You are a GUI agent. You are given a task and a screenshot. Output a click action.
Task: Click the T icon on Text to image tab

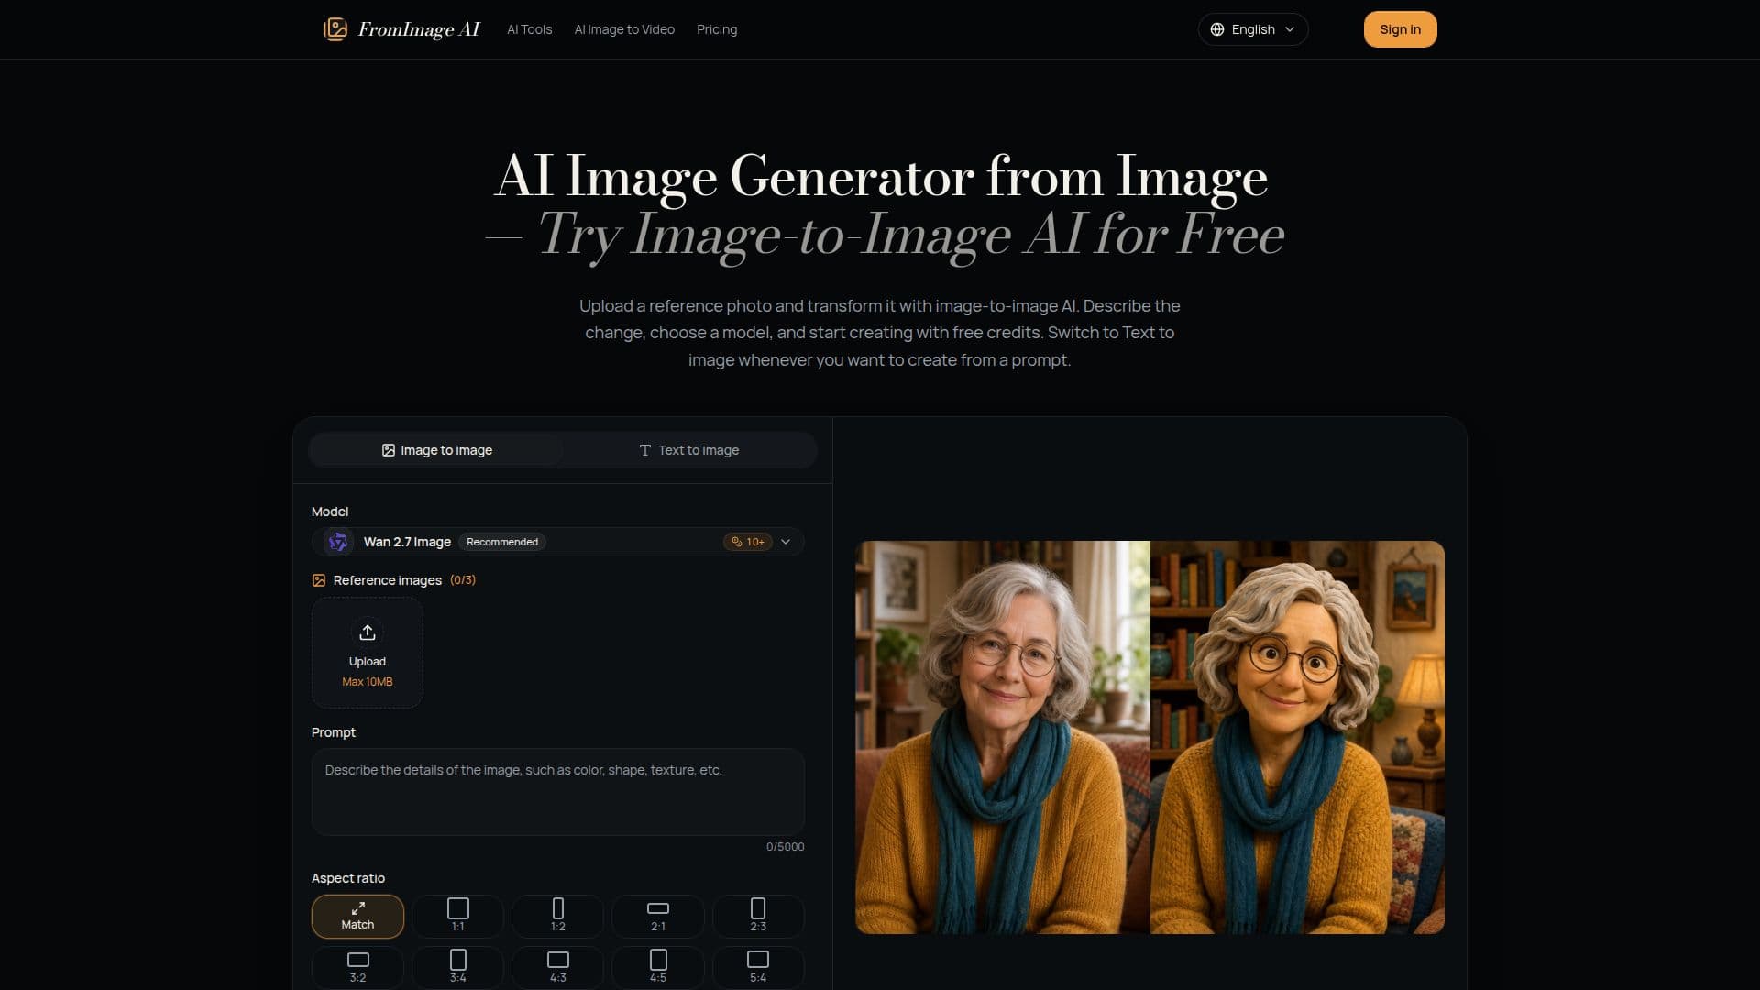[x=645, y=450]
